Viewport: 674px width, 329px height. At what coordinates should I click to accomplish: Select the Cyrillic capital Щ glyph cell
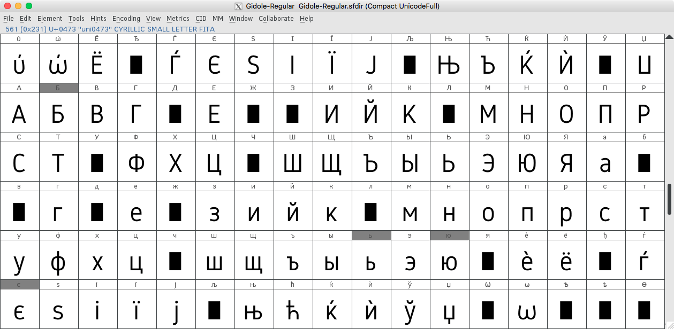point(332,162)
